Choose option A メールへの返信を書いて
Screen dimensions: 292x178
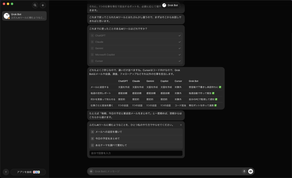136,132
